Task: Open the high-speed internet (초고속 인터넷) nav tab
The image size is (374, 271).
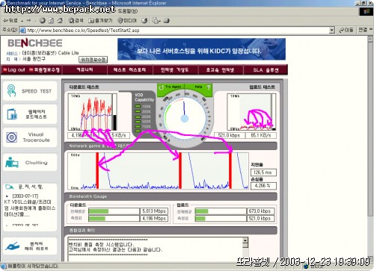Action: pyautogui.click(x=220, y=70)
